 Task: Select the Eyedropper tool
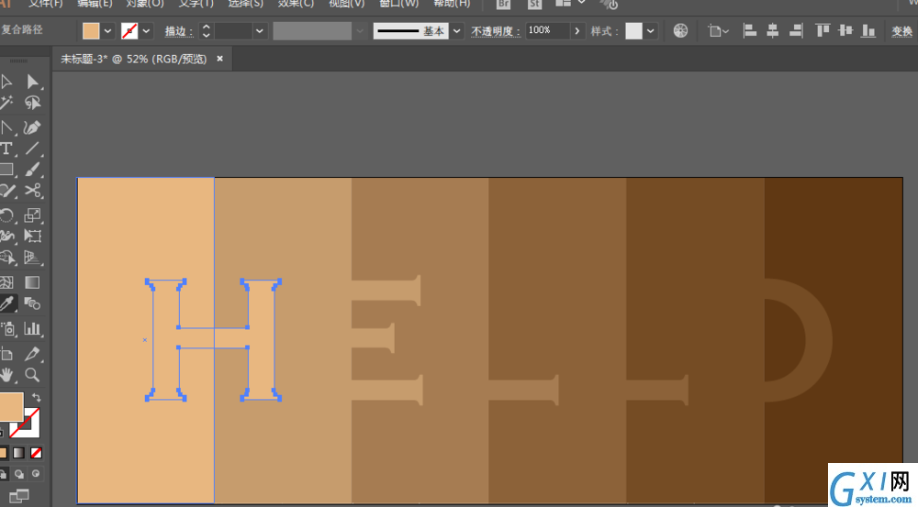[7, 303]
